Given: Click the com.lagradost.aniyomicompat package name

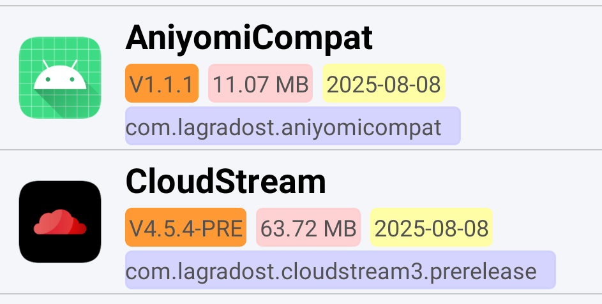Looking at the screenshot, I should pyautogui.click(x=292, y=126).
